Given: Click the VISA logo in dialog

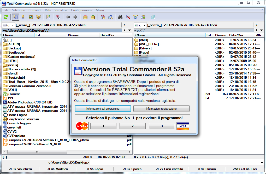Looking at the screenshot, I should (183, 126).
